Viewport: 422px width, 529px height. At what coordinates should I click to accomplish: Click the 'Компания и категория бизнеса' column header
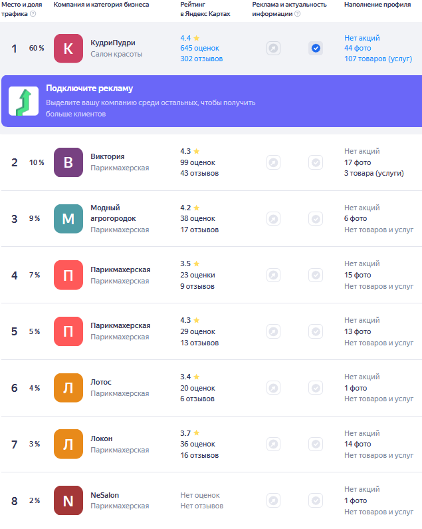point(101,5)
